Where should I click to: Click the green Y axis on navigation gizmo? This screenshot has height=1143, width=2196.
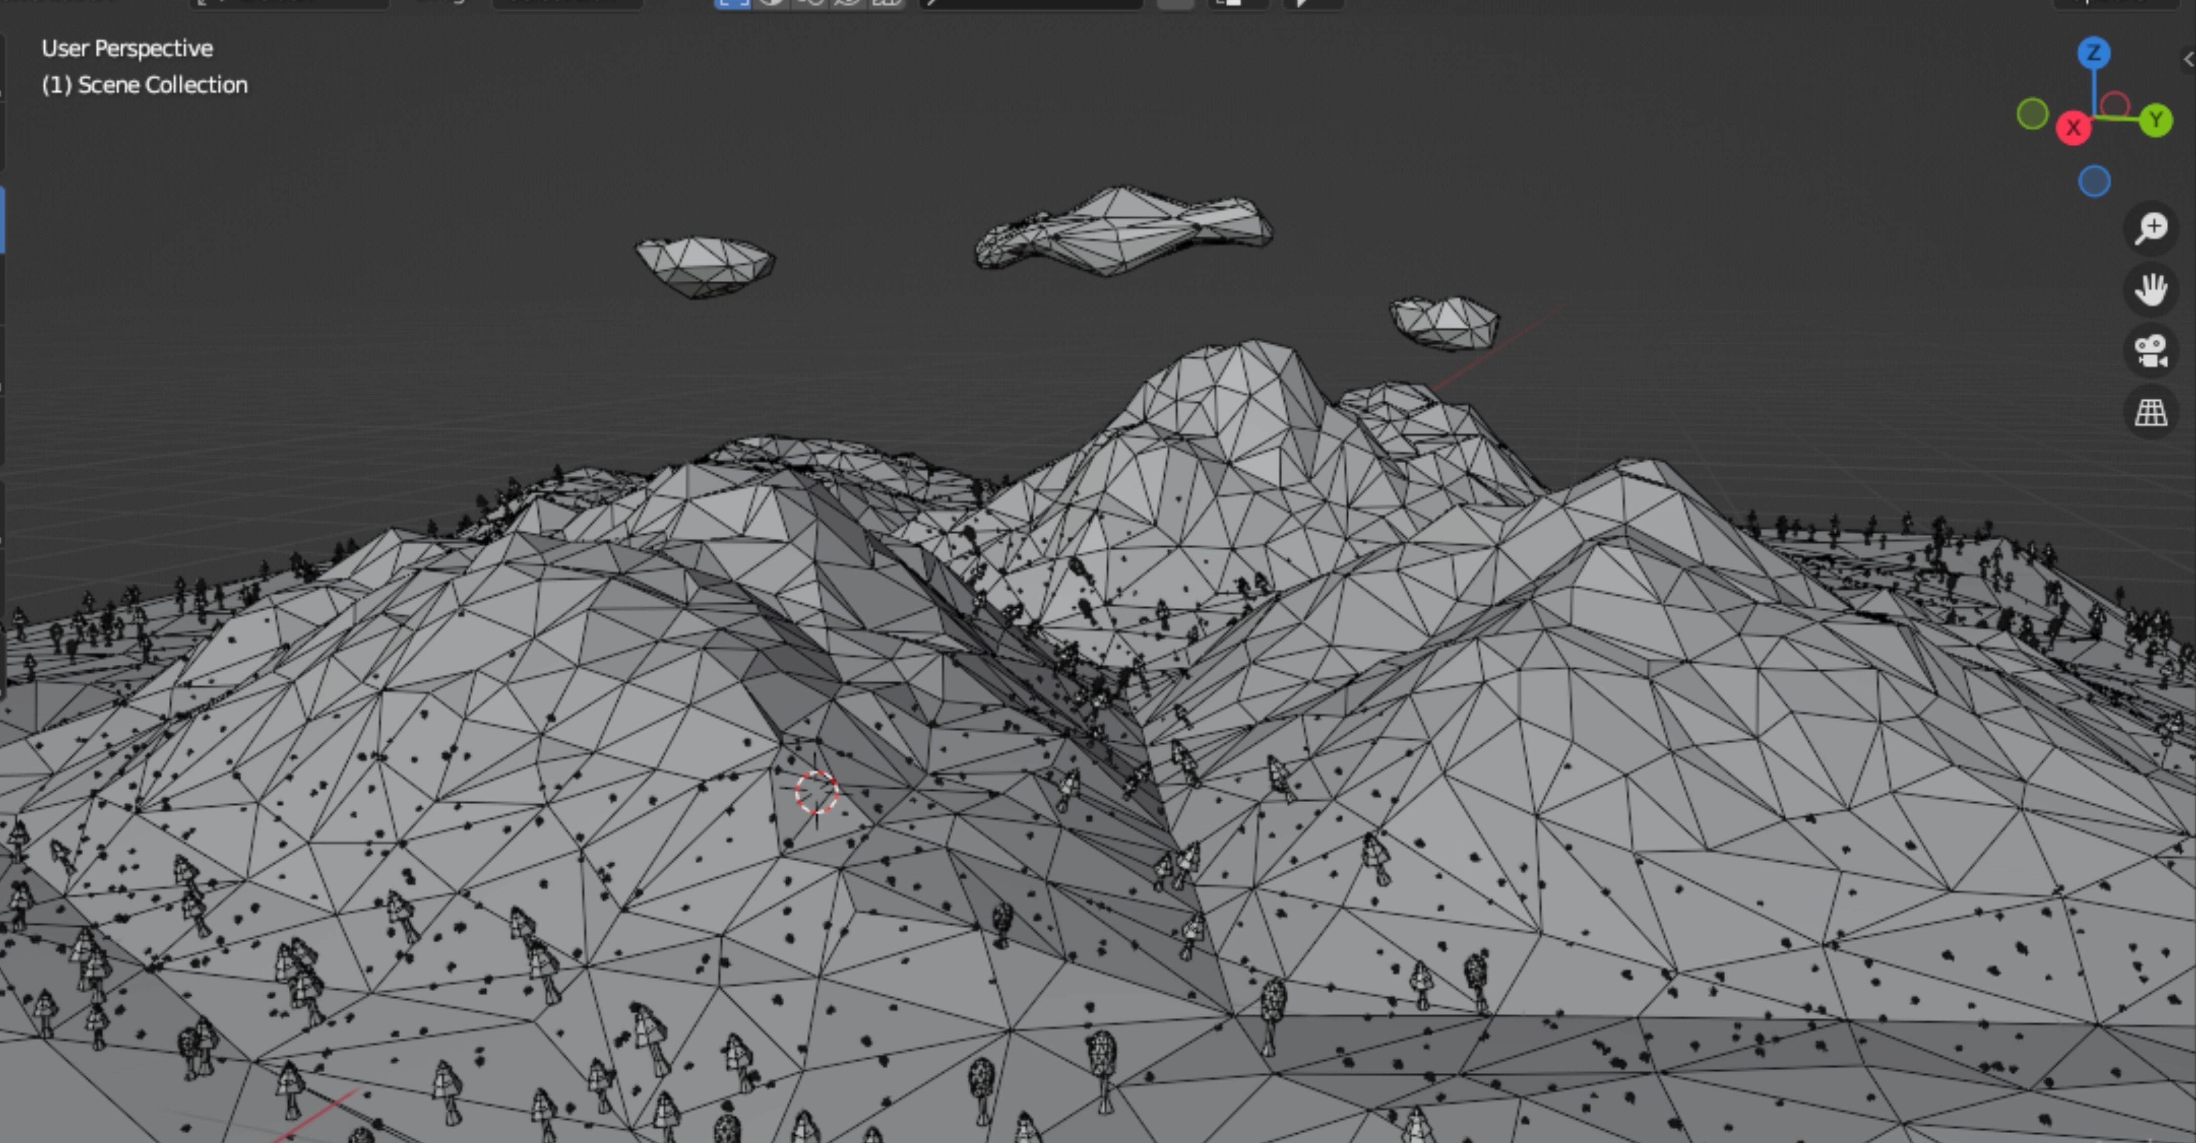(2156, 120)
